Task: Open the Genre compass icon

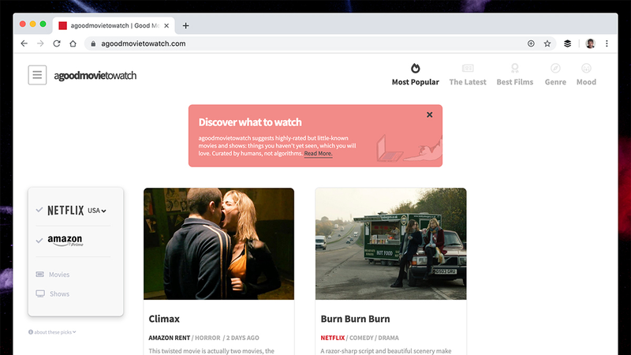Action: (x=555, y=68)
